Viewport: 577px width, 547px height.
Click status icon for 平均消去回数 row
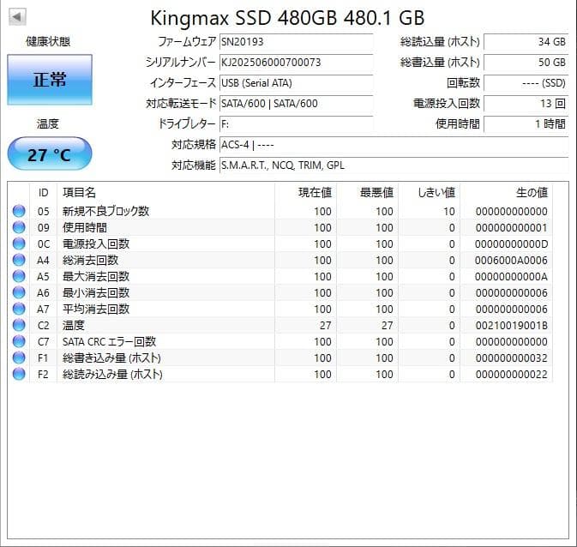point(19,309)
